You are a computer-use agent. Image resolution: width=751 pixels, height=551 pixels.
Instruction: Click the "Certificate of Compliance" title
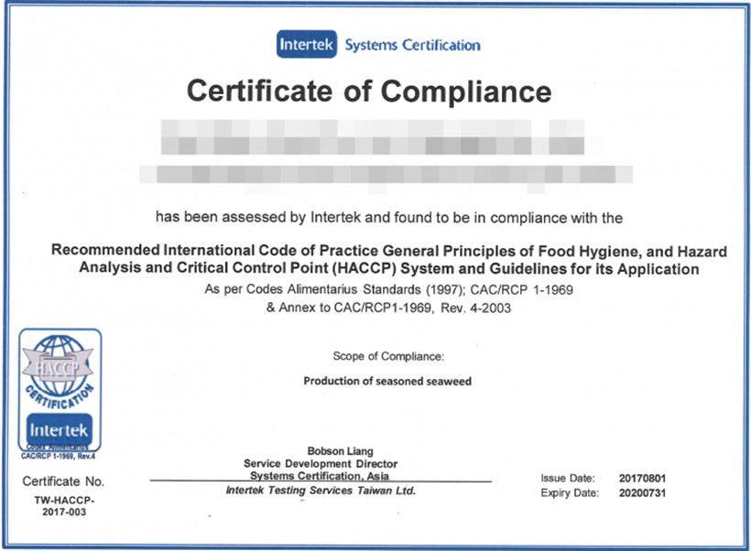tap(369, 92)
